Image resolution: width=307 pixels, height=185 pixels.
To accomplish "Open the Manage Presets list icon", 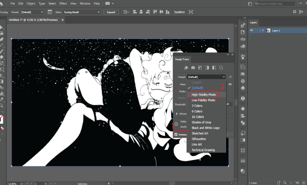I will click(x=230, y=77).
